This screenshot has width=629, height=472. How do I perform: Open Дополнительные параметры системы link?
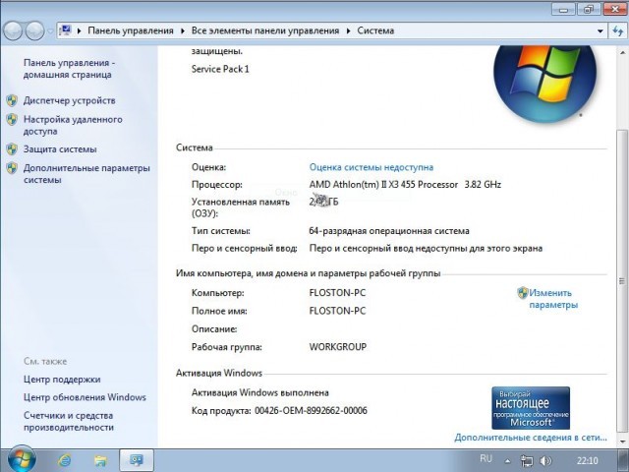pyautogui.click(x=86, y=174)
